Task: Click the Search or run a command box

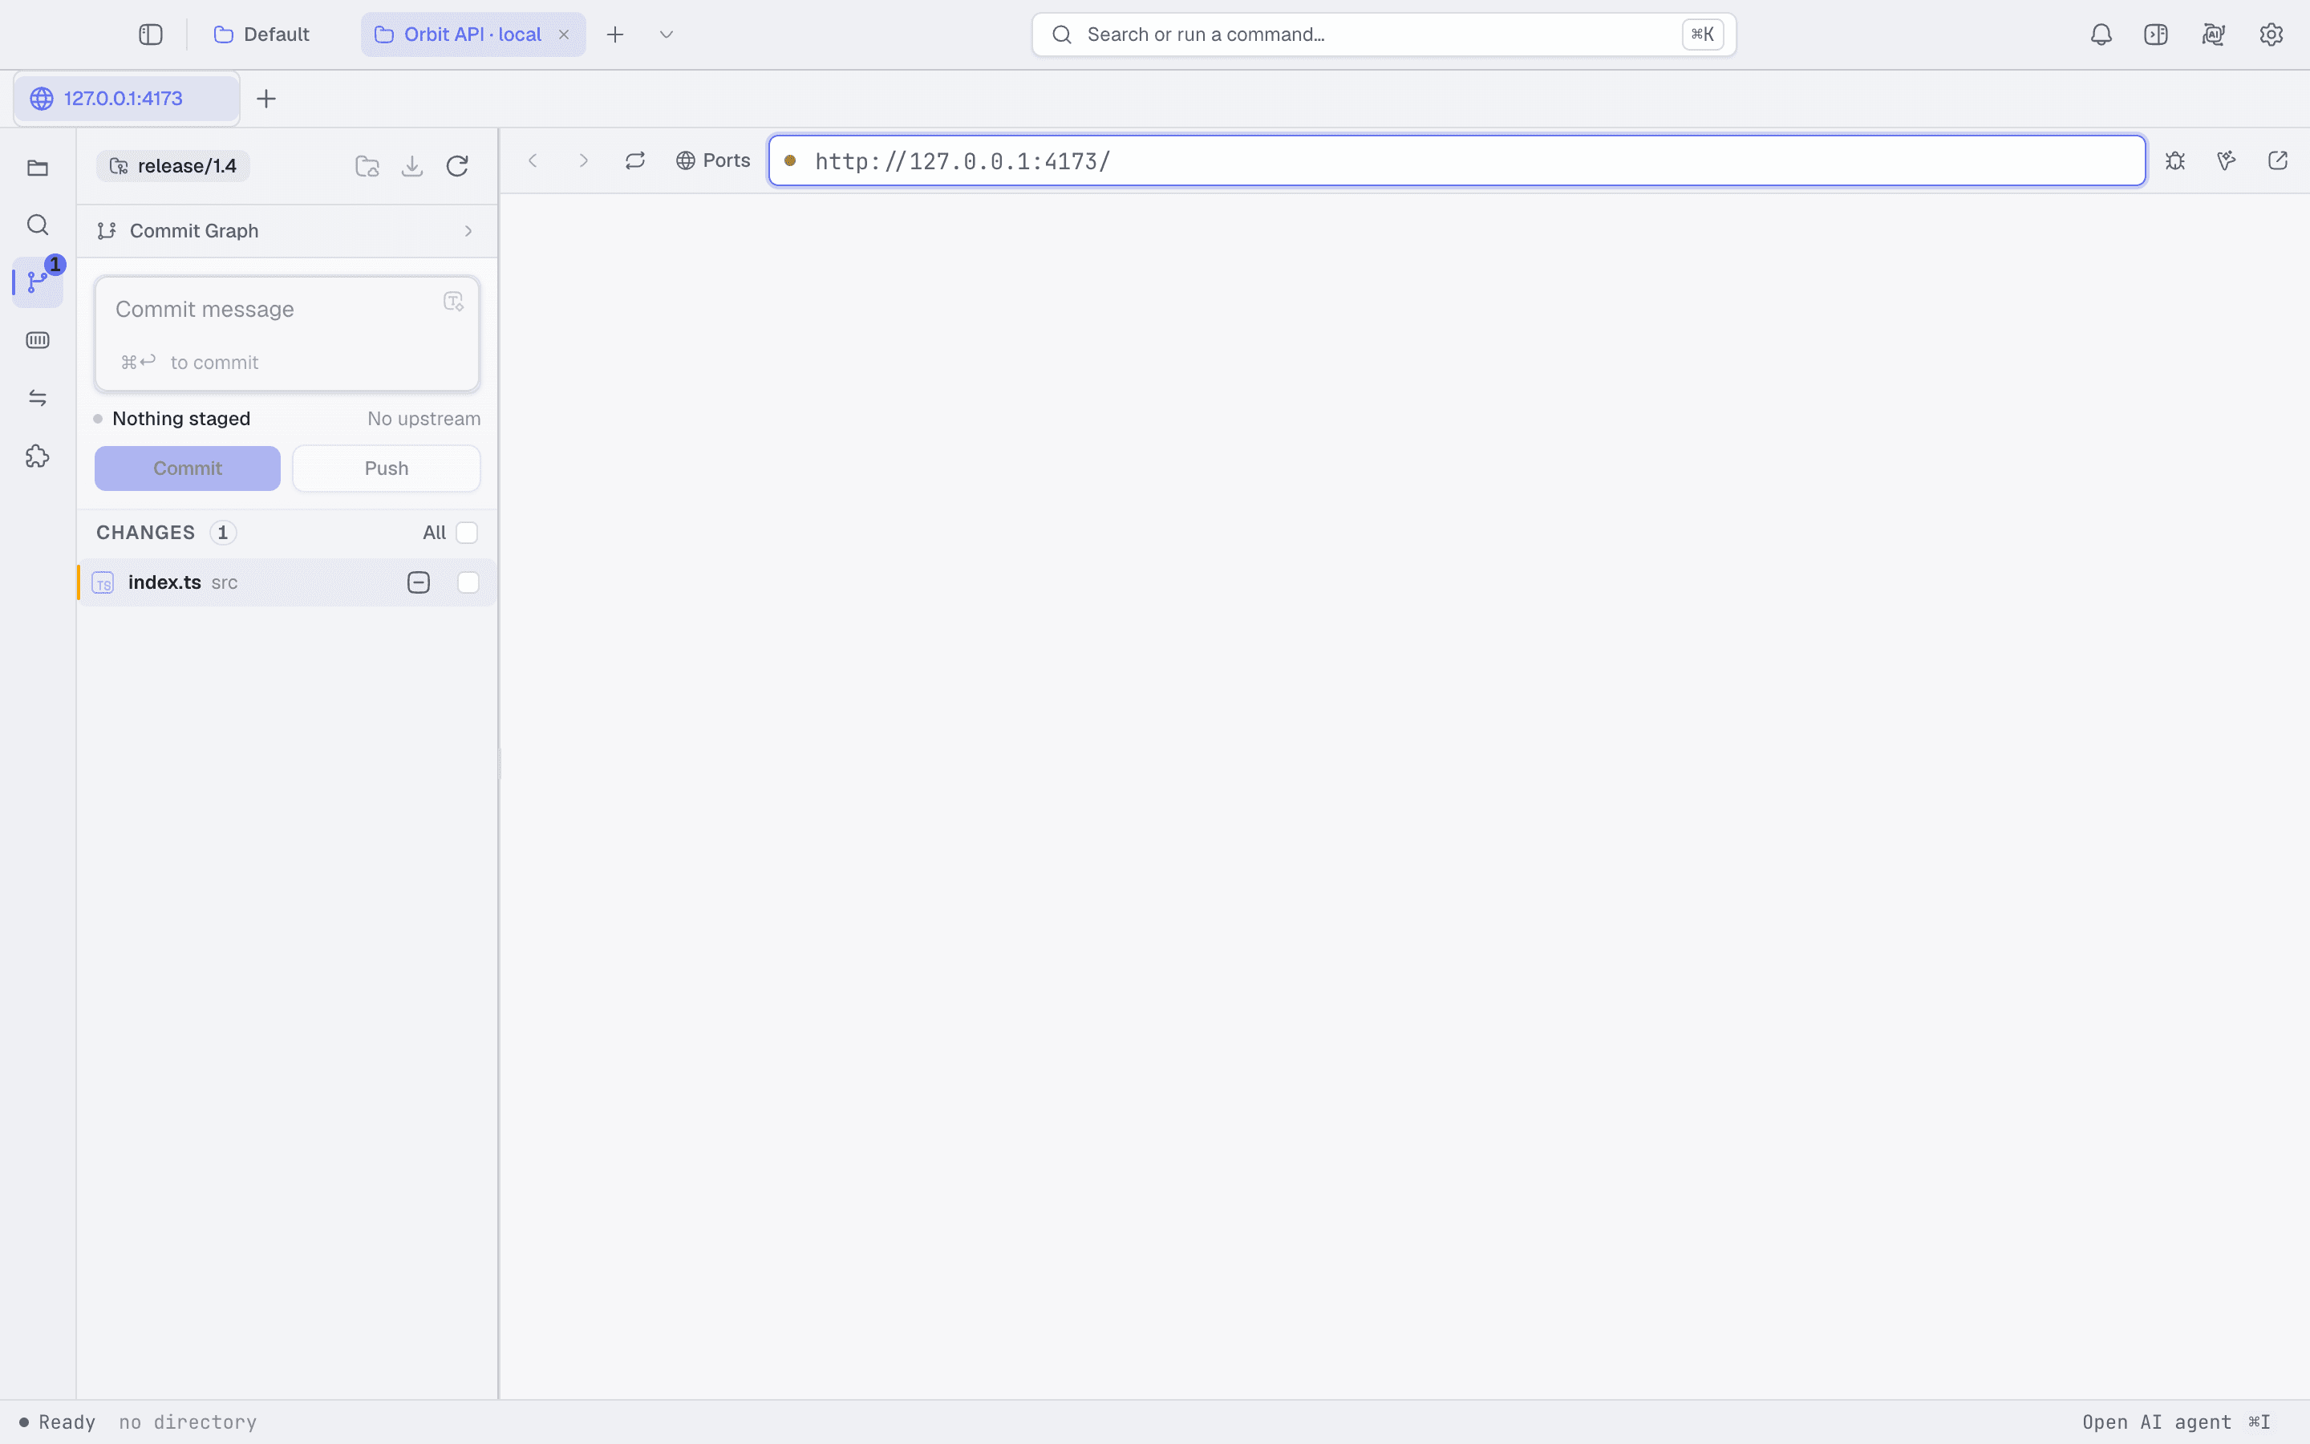Action: coord(1383,34)
